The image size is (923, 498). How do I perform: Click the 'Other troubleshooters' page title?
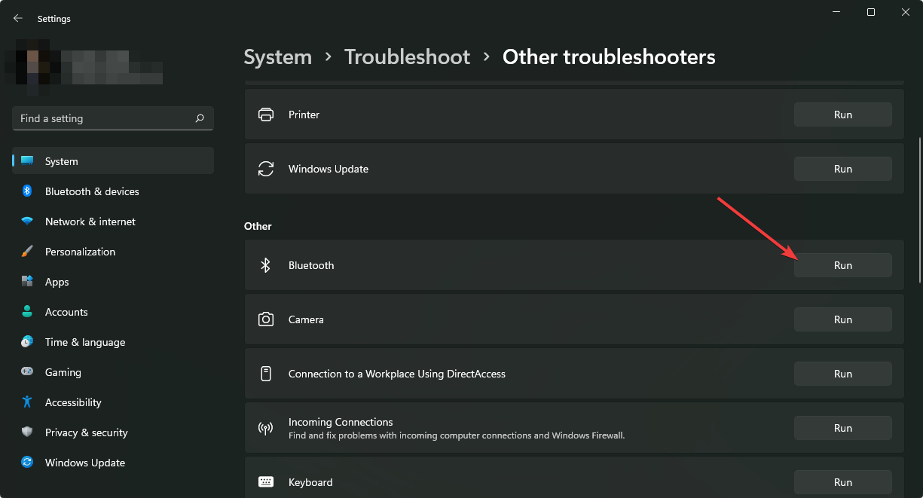coord(609,57)
